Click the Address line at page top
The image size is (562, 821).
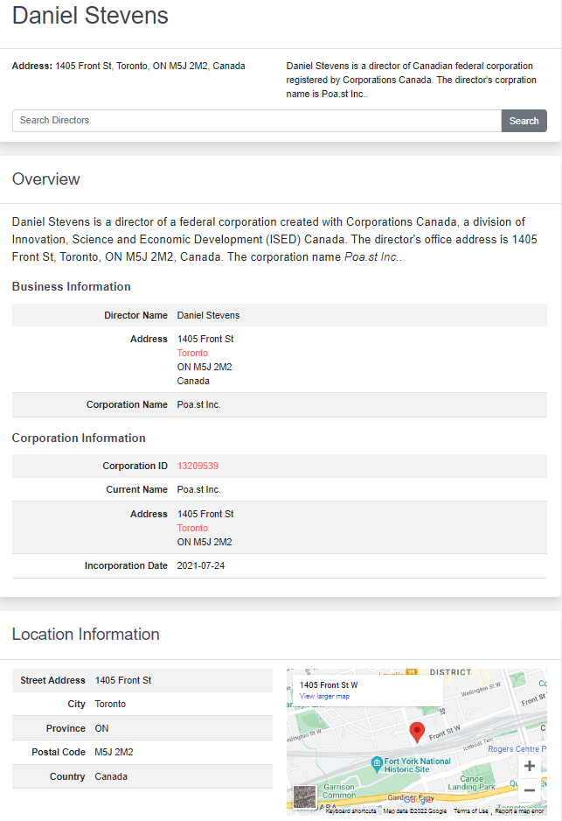[x=128, y=66]
